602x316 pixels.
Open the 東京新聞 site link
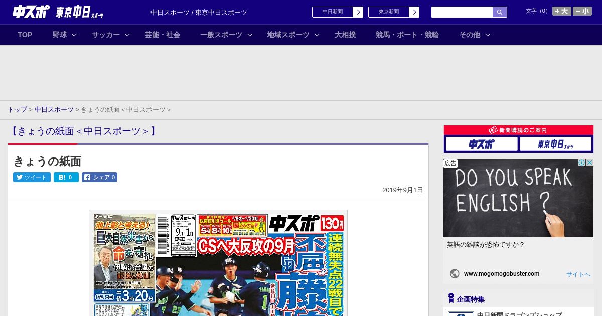point(389,12)
